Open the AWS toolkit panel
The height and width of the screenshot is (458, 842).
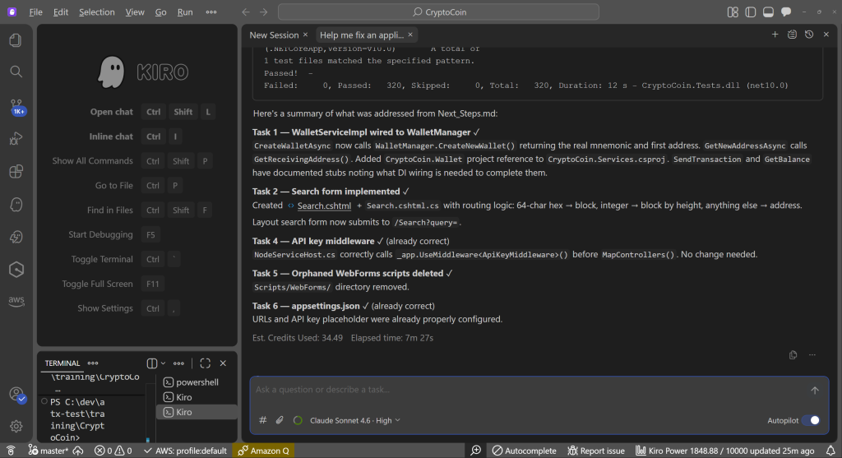click(x=16, y=301)
